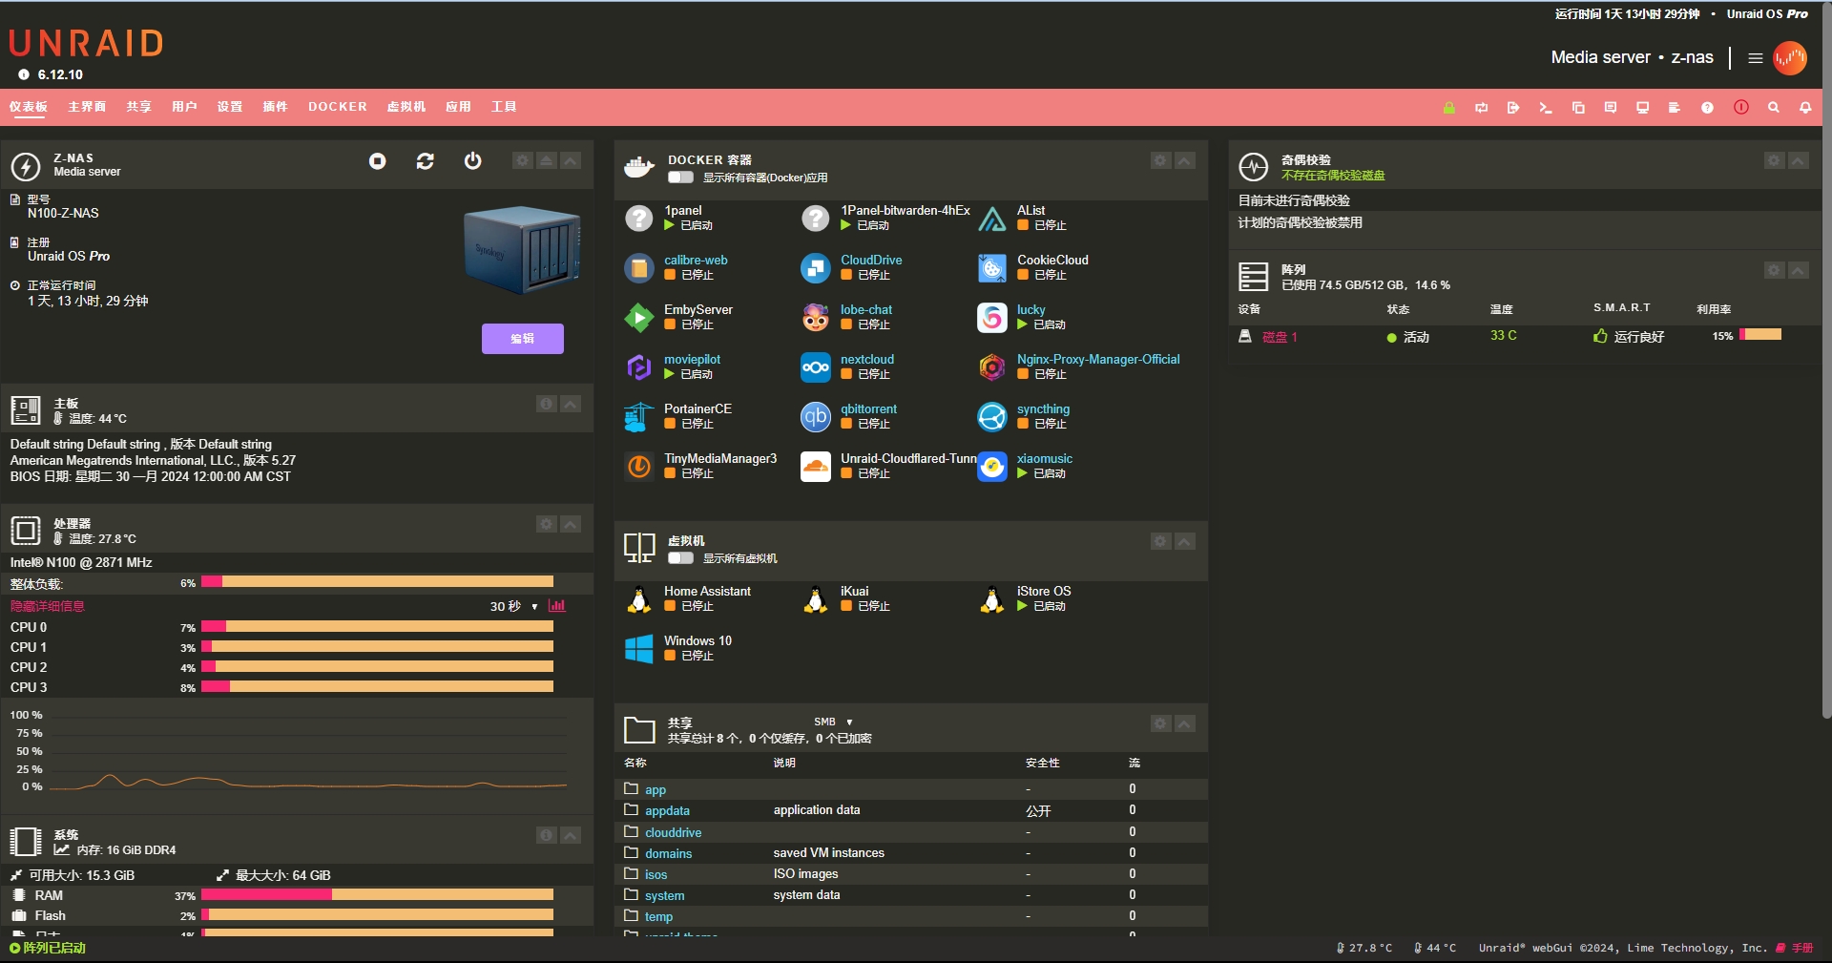
Task: Click the purple 编辑 edit button
Action: 522,339
